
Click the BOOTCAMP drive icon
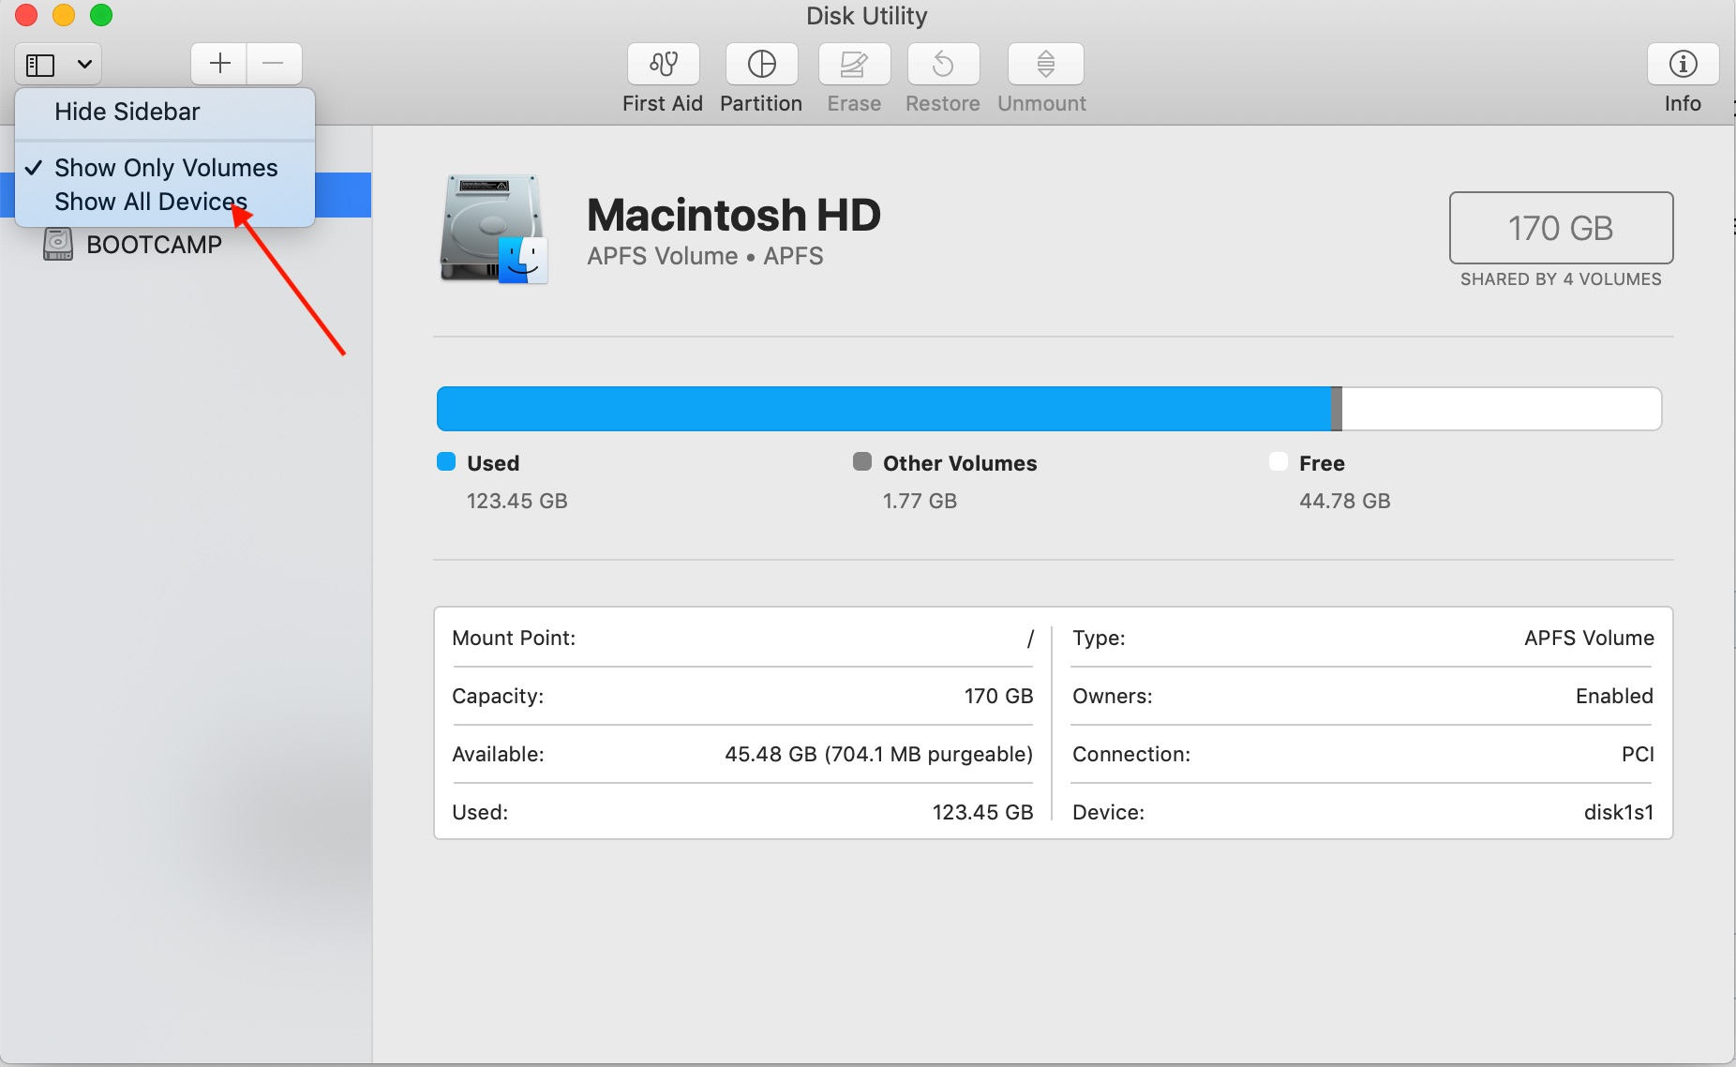pos(58,245)
